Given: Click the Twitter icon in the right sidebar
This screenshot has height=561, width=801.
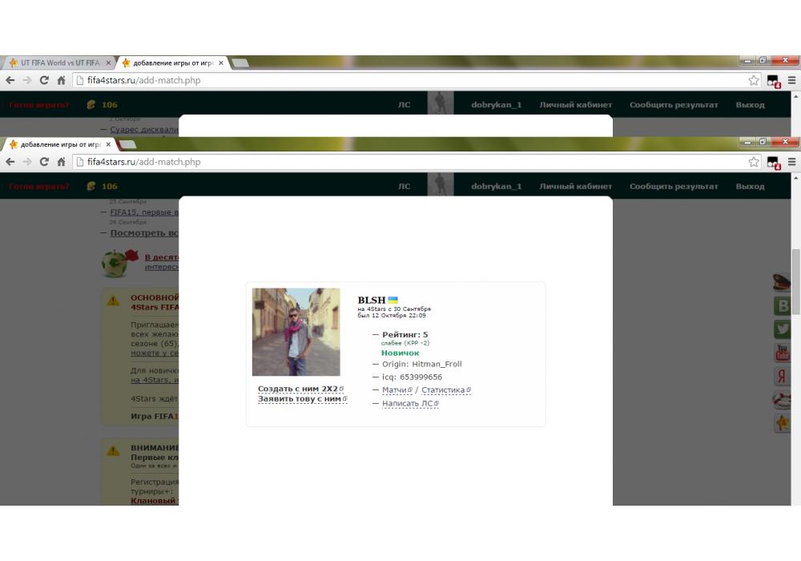Looking at the screenshot, I should tap(783, 329).
